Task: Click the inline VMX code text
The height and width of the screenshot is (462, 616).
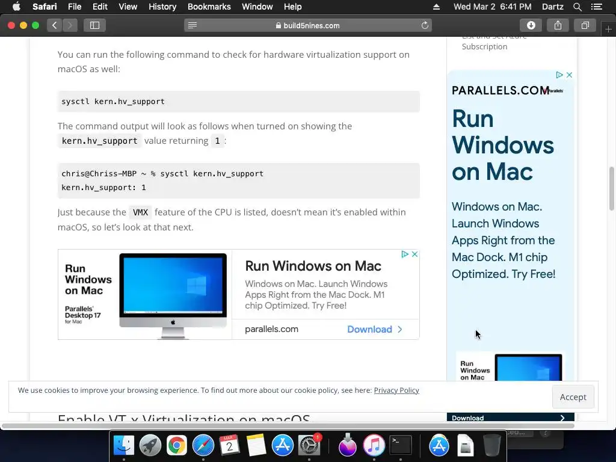Action: point(140,212)
